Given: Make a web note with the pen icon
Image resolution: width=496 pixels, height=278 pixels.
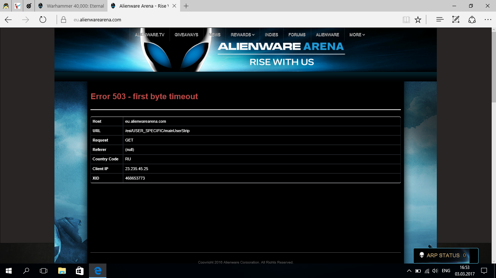Looking at the screenshot, I should [456, 20].
